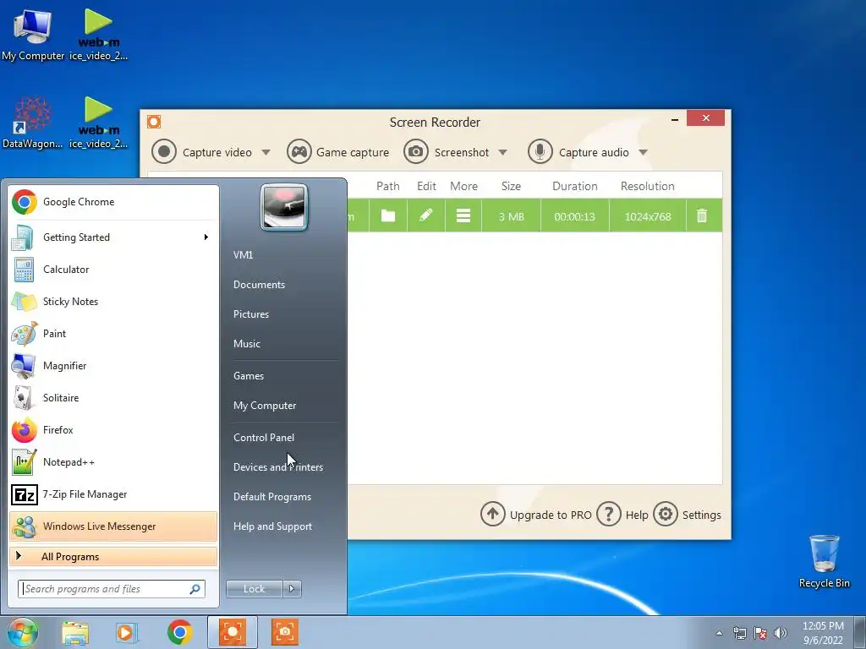Viewport: 866px width, 649px height.
Task: Open Windows Media Player taskbar icon
Action: click(127, 632)
